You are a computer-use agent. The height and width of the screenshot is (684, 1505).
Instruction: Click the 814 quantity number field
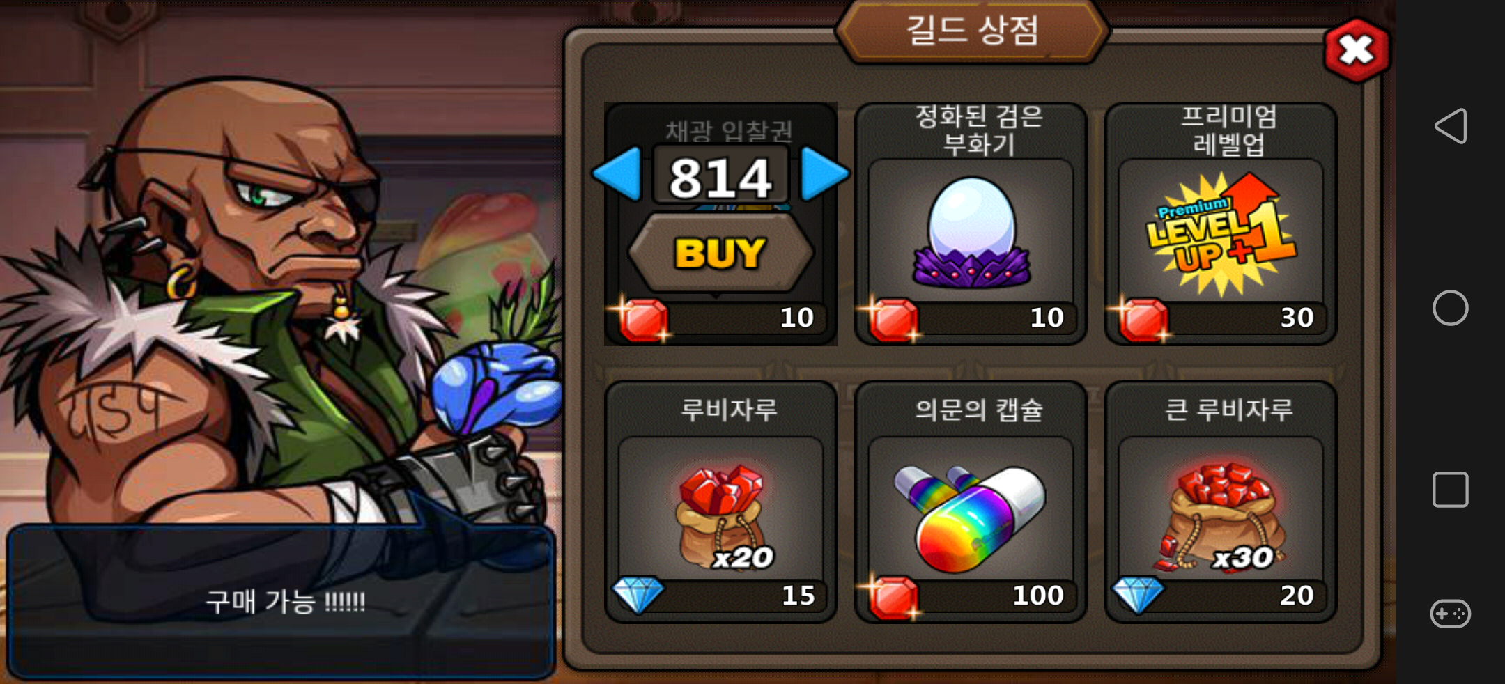click(720, 176)
